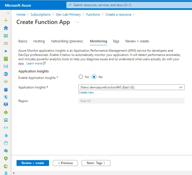Select the No radio button for Application Insights
The image size is (192, 175).
pos(81,77)
